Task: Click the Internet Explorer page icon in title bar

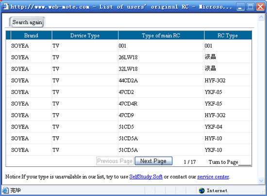Action: [x=5, y=6]
